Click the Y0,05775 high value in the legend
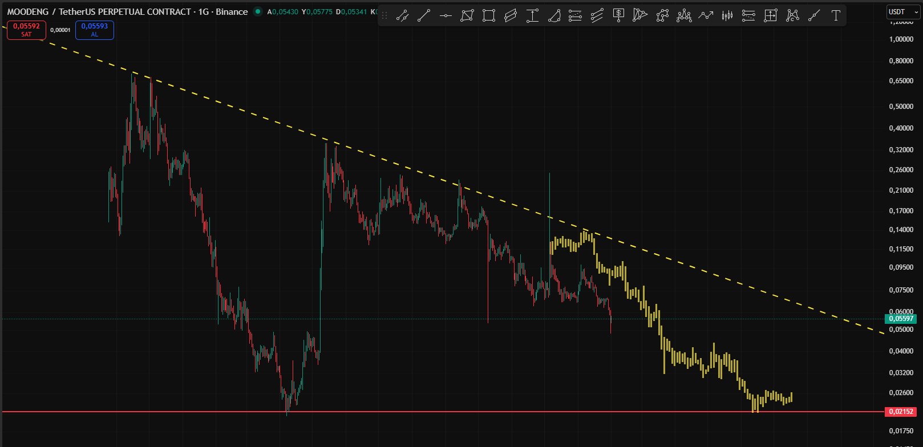The height and width of the screenshot is (447, 923). (317, 11)
